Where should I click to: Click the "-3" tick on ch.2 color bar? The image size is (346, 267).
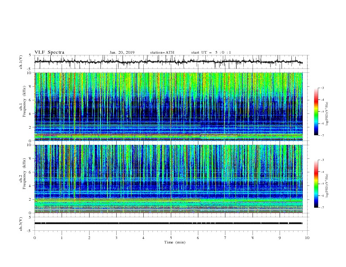(x=322, y=160)
